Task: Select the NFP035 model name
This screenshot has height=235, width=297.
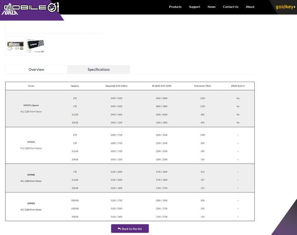Action: pos(31,142)
